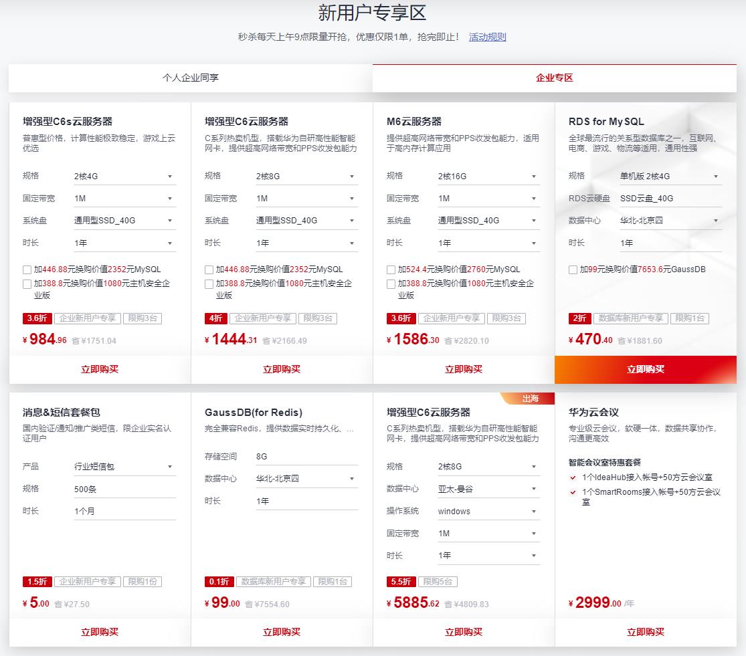Expand 数据中心 华北-北京四 dropdown in RDS card
Viewport: 746px width, 656px height.
point(671,221)
